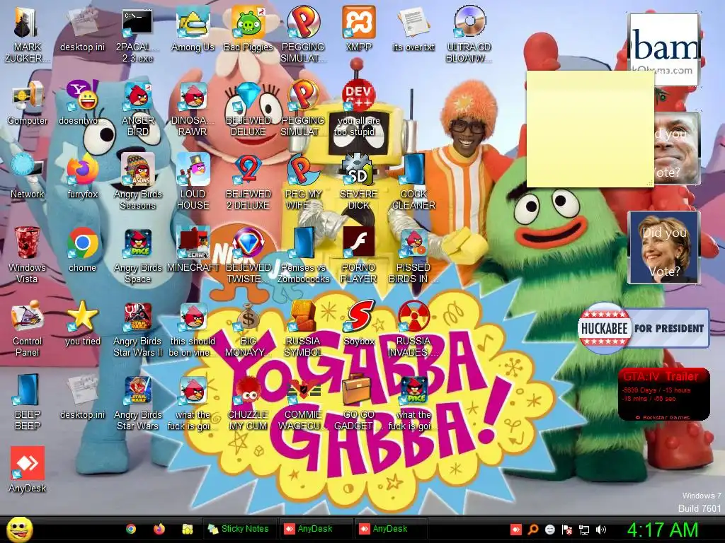Click the Yahoo smiley 'doesntwo' shortcut

click(x=82, y=102)
